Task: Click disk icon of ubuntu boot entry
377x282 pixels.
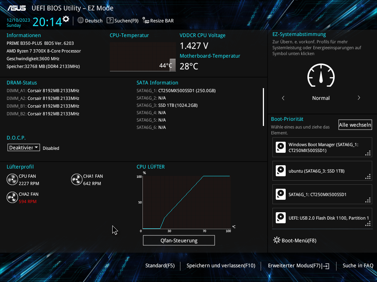Action: tap(281, 171)
